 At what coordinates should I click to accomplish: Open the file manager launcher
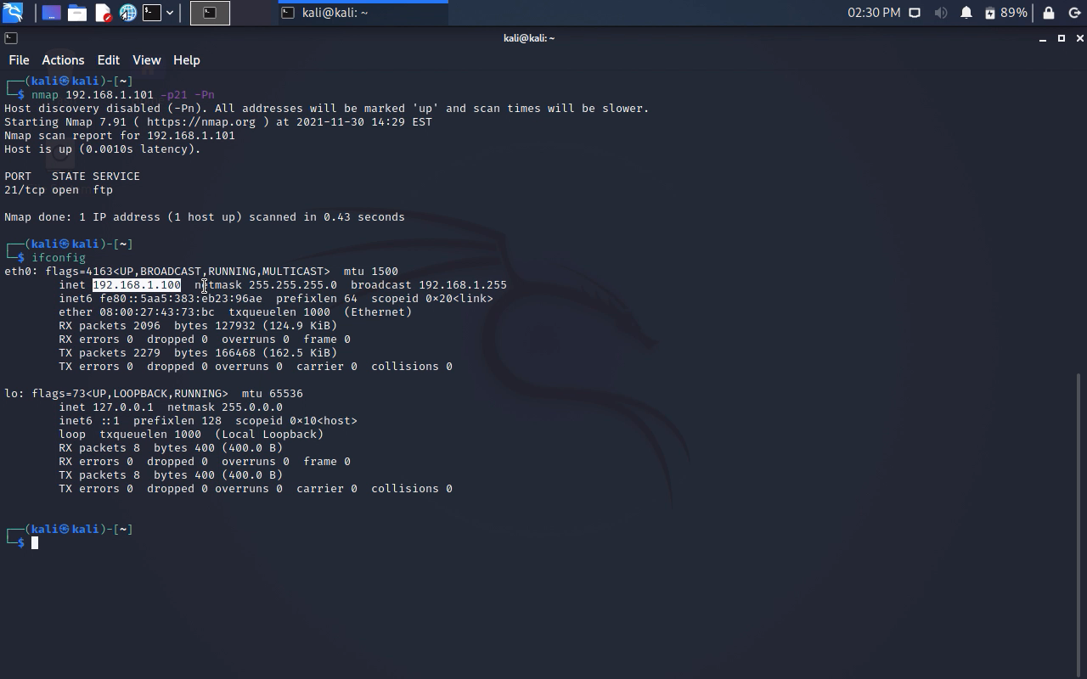(x=77, y=13)
